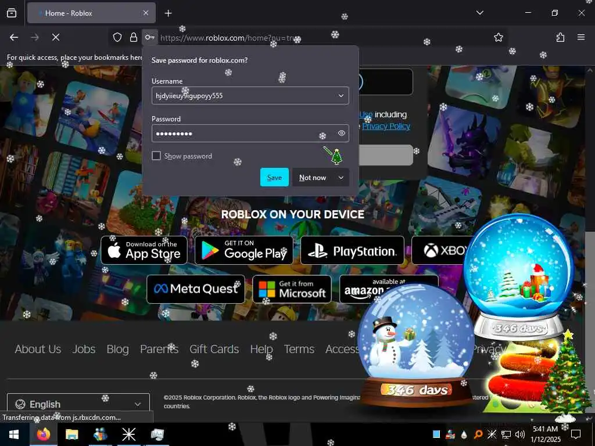595x446 pixels.
Task: Click the Christmas tree desktop widget
Action: pos(565,376)
